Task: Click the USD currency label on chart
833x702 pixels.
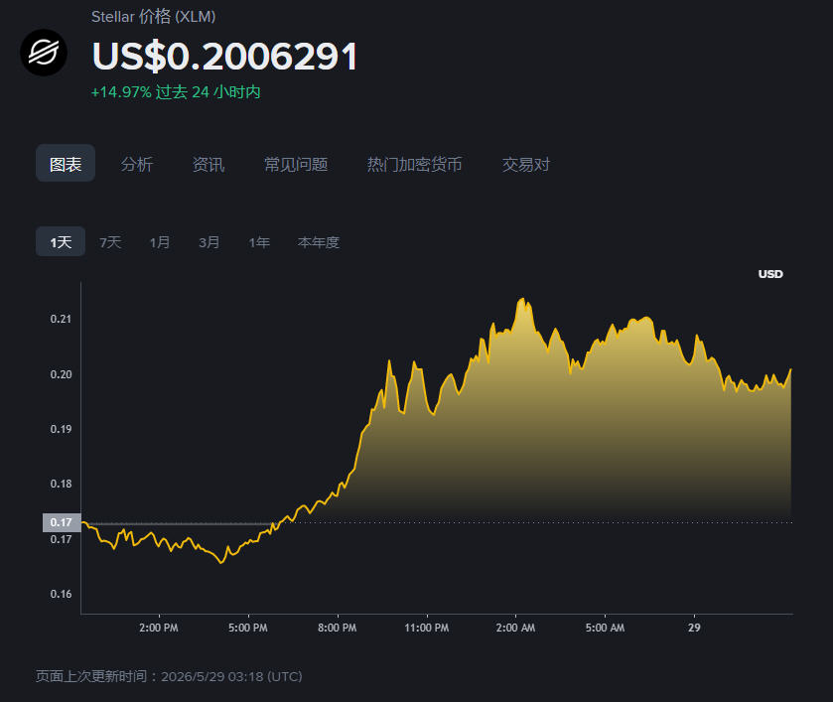Action: point(770,274)
